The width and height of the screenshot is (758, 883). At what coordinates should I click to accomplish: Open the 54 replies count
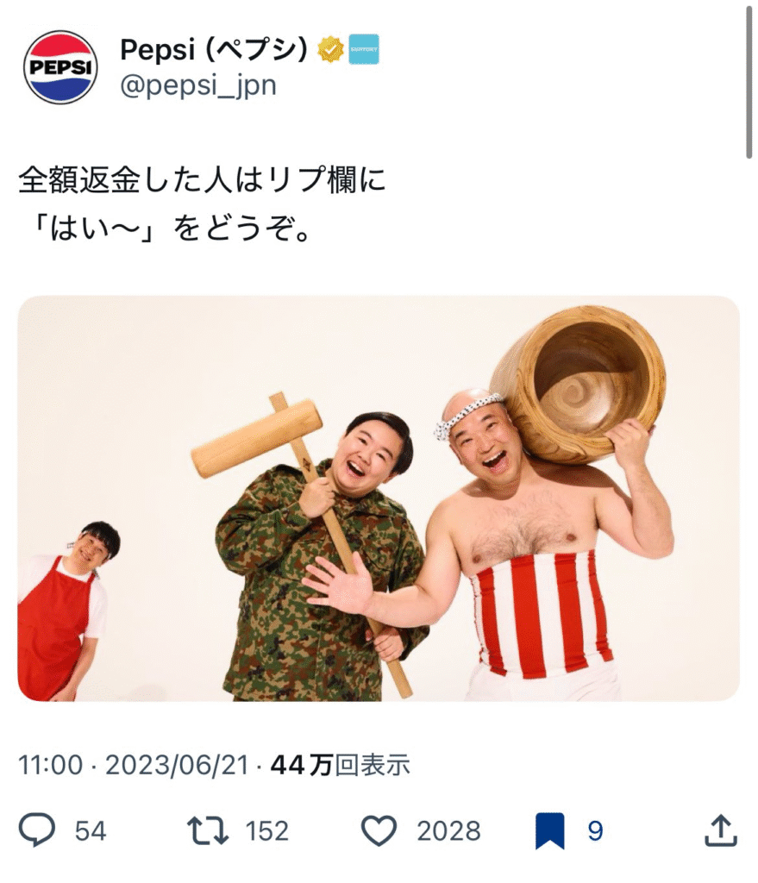pos(91,830)
